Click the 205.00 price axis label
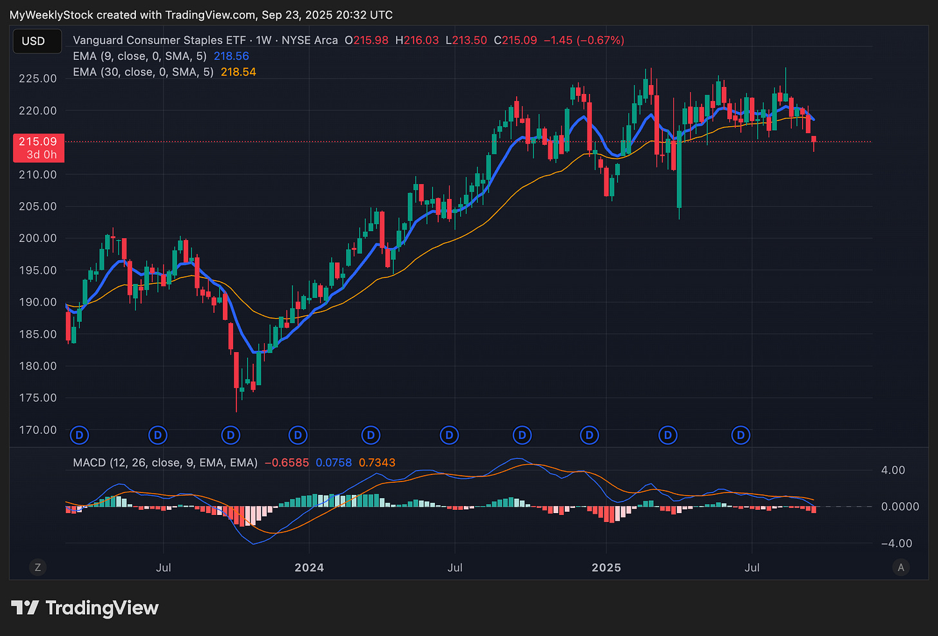Viewport: 938px width, 636px height. 38,207
